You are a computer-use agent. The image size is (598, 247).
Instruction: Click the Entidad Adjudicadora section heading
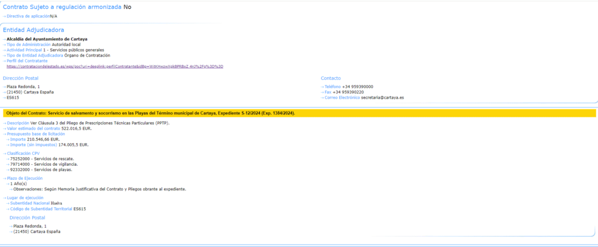pyautogui.click(x=33, y=30)
